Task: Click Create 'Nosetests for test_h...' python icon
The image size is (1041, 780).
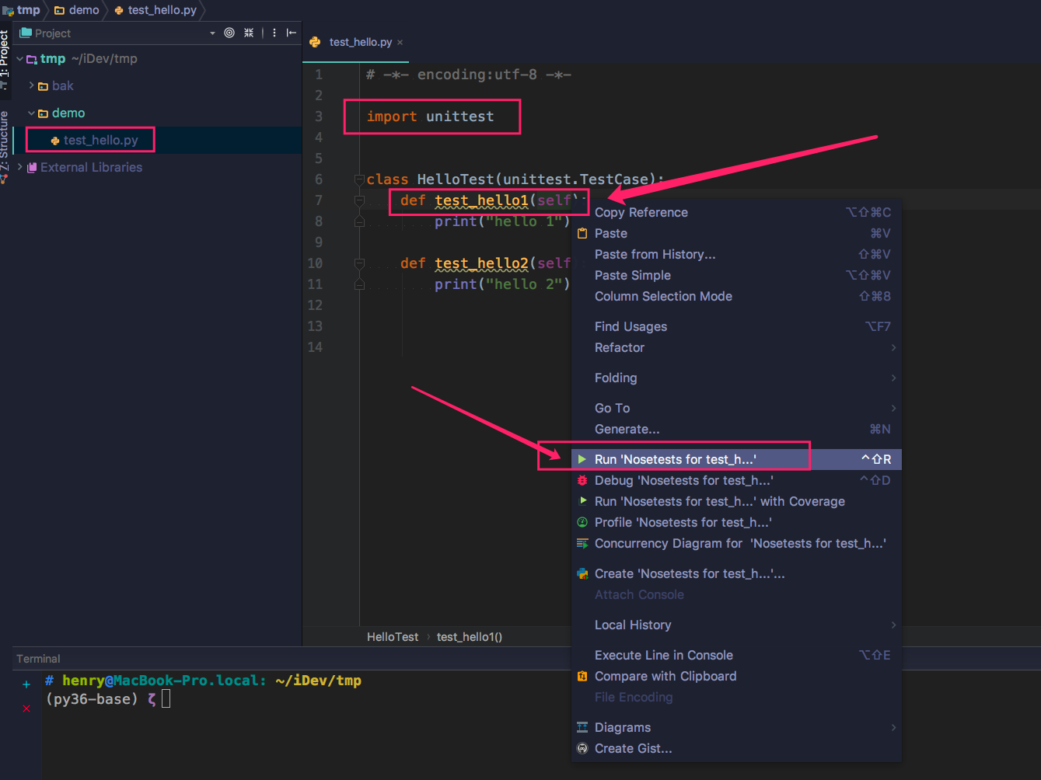Action: click(582, 574)
